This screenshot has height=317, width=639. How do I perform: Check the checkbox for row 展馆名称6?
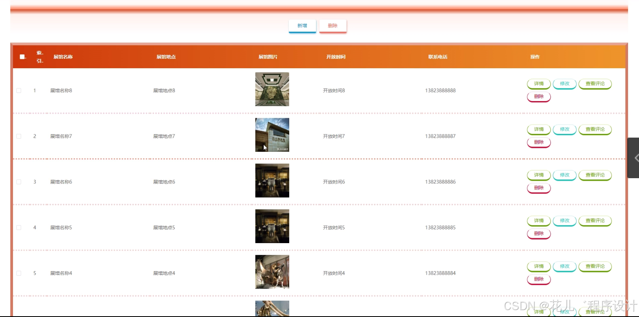(19, 182)
